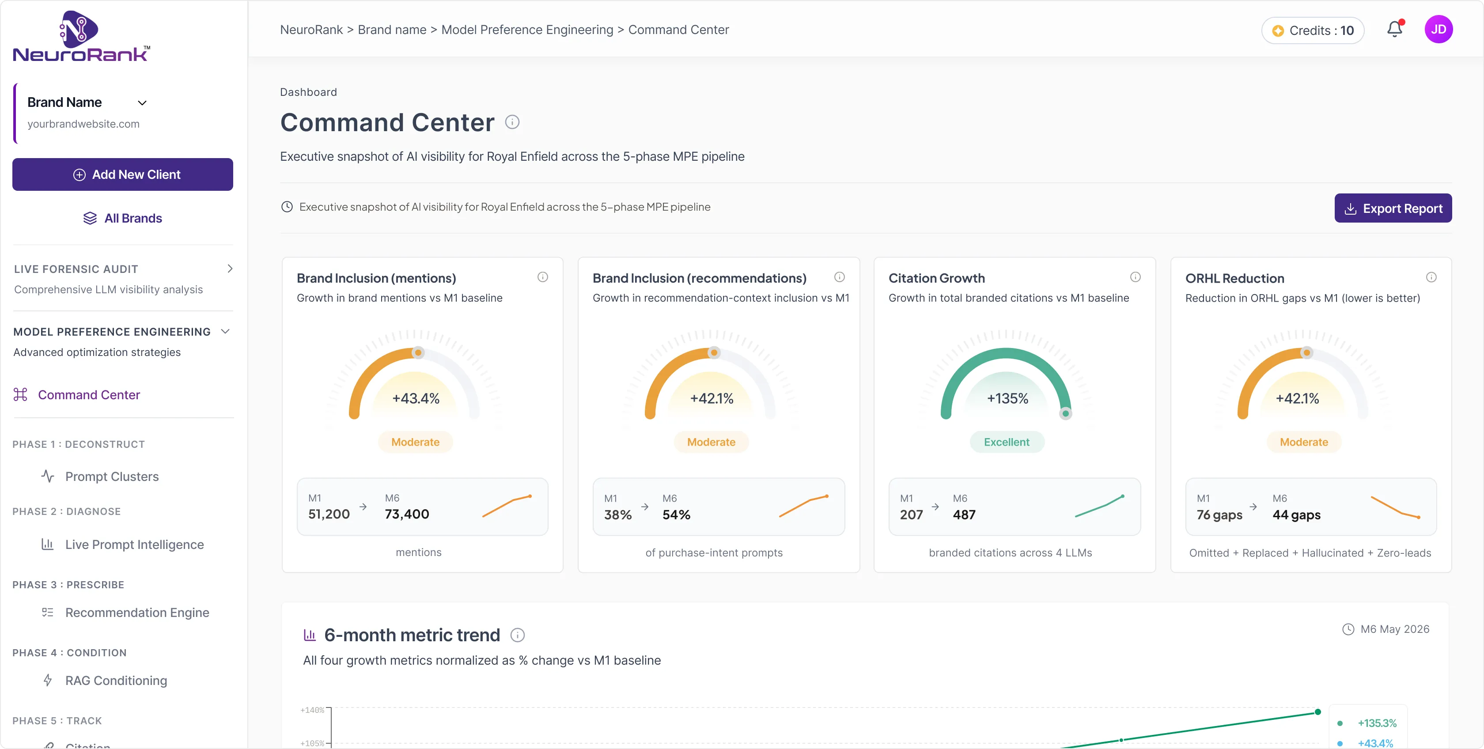
Task: Open RAG Conditioning page
Action: pyautogui.click(x=116, y=681)
